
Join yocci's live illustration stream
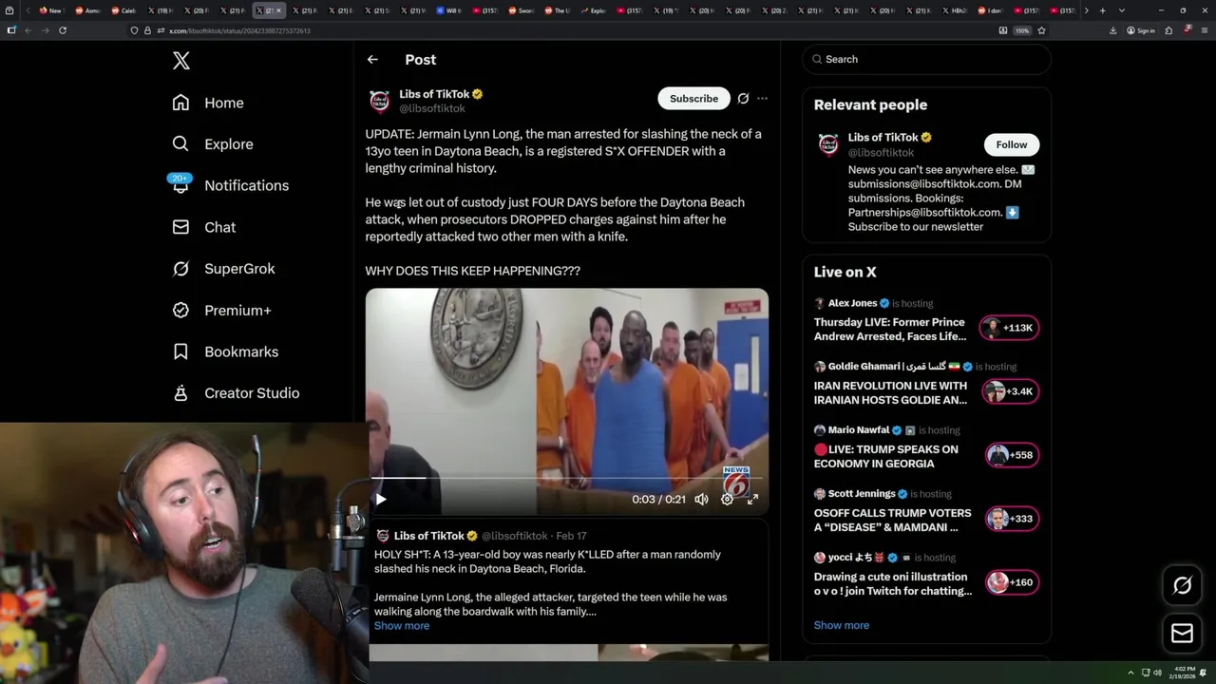pos(892,583)
